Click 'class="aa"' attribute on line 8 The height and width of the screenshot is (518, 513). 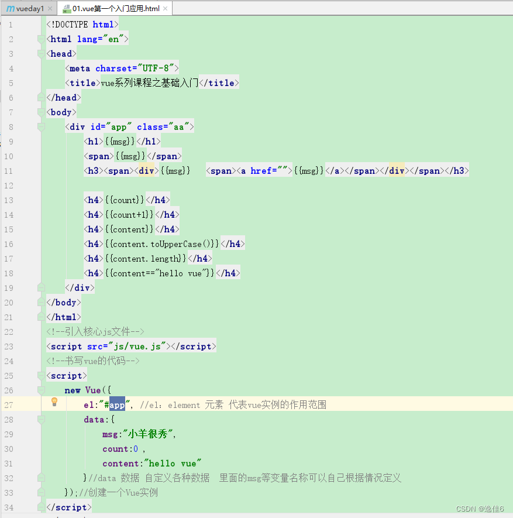pyautogui.click(x=163, y=127)
